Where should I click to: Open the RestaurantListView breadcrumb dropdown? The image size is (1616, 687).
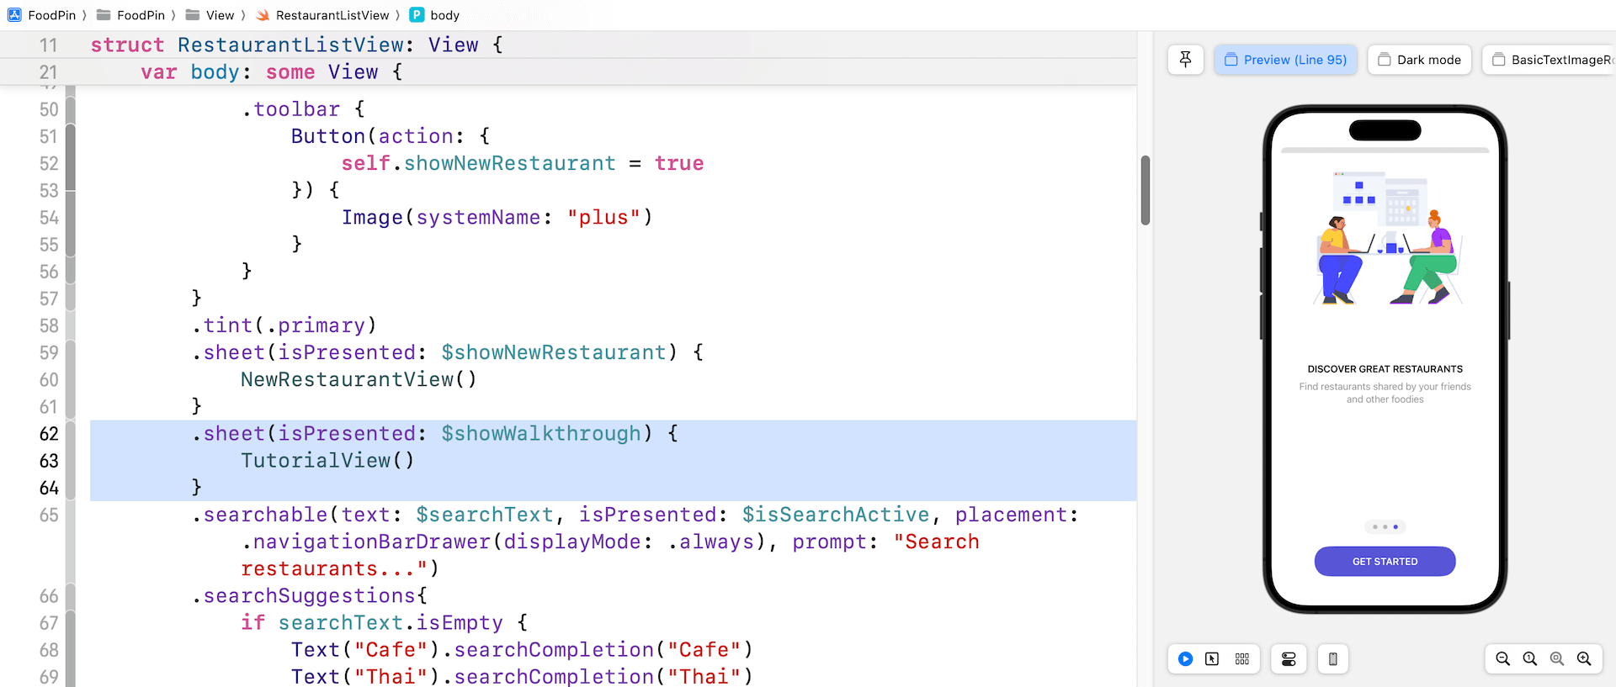332,15
